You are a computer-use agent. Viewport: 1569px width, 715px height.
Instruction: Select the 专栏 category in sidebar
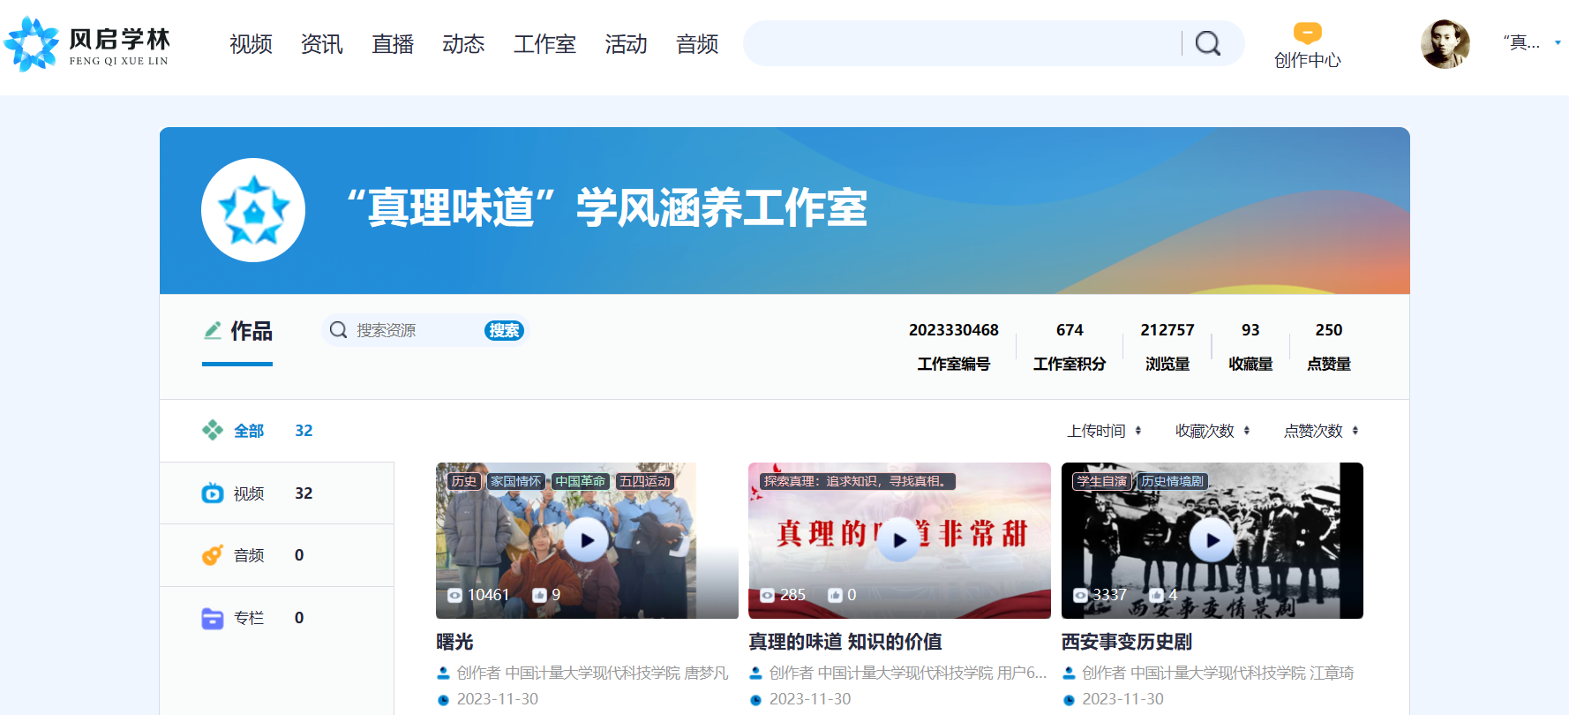coord(249,618)
